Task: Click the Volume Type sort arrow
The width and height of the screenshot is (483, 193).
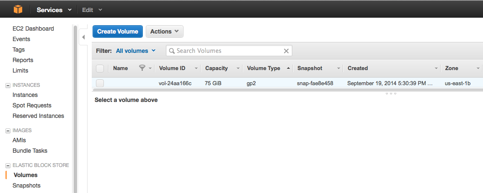Action: tap(288, 68)
